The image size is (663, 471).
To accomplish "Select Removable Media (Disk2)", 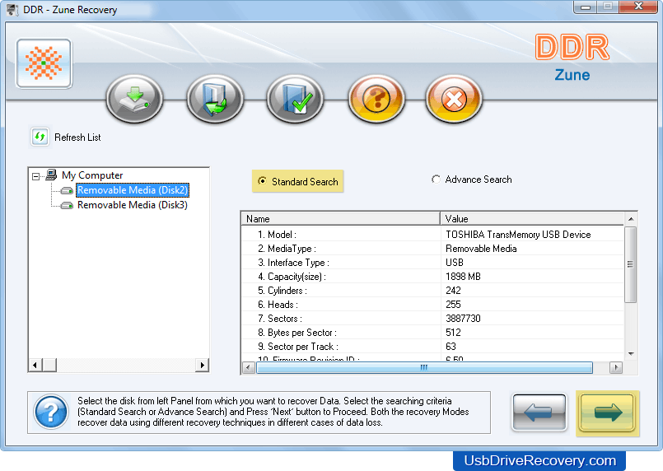I will (133, 190).
